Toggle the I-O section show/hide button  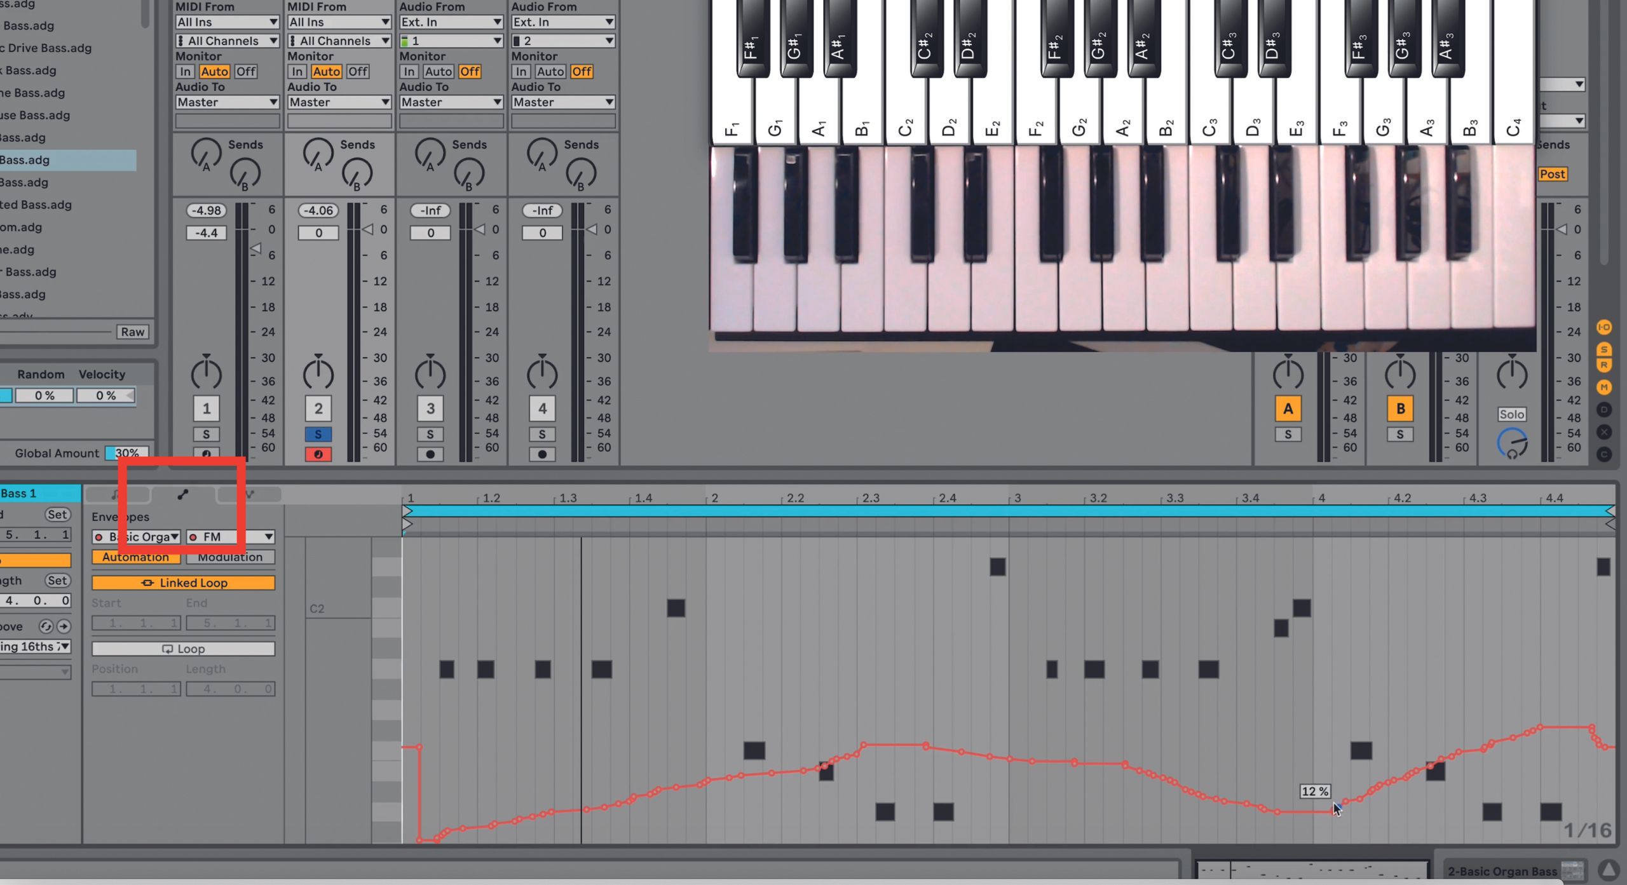[1604, 327]
